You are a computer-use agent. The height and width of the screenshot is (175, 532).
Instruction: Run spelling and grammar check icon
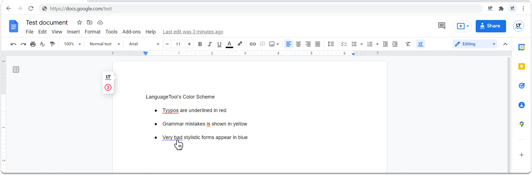42,44
